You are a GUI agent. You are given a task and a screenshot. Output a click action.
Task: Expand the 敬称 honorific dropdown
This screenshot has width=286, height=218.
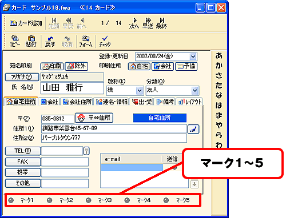(140, 90)
